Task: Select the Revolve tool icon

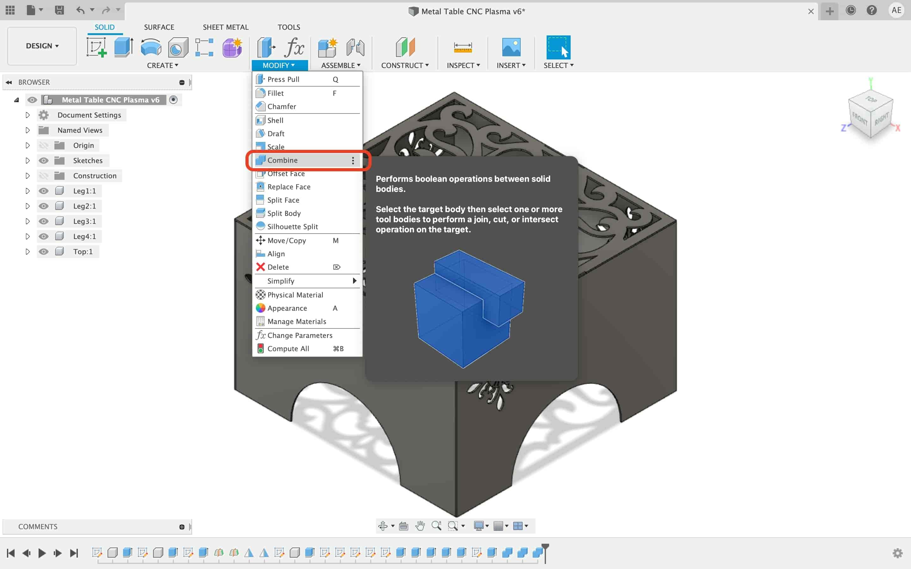Action: [x=151, y=47]
